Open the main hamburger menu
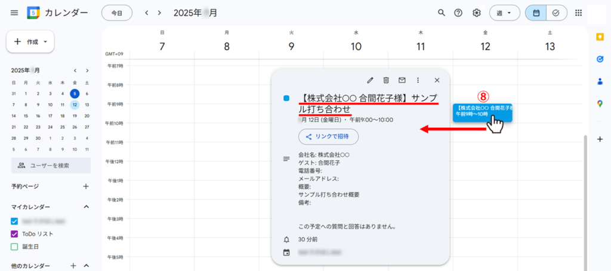This screenshot has height=271, width=611. pos(14,13)
